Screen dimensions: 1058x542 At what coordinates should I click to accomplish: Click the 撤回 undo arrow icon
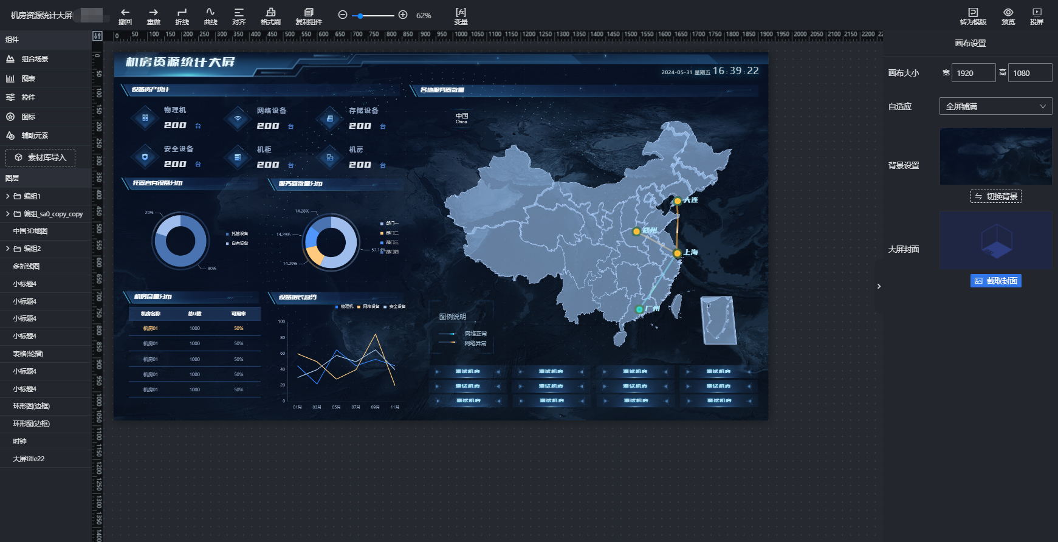pos(125,13)
